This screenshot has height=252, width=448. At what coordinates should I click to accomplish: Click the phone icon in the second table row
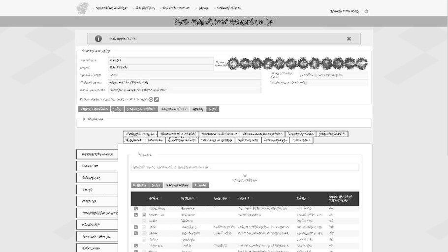(136, 215)
